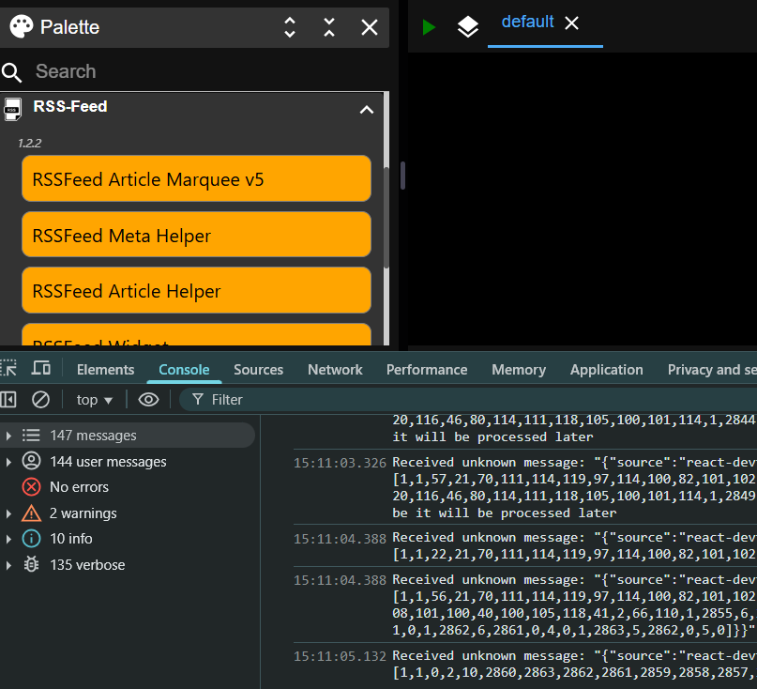This screenshot has width=757, height=689.
Task: Expand all palette categories
Action: pyautogui.click(x=290, y=27)
